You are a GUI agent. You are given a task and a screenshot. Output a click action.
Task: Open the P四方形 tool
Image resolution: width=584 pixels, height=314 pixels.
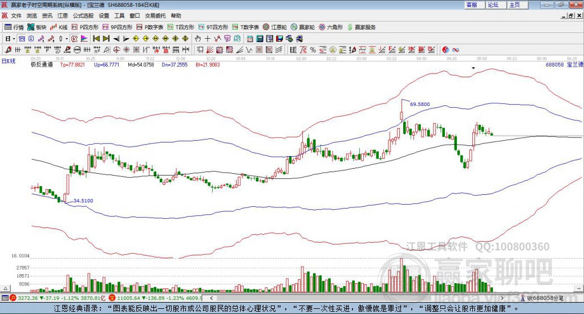[x=85, y=27]
